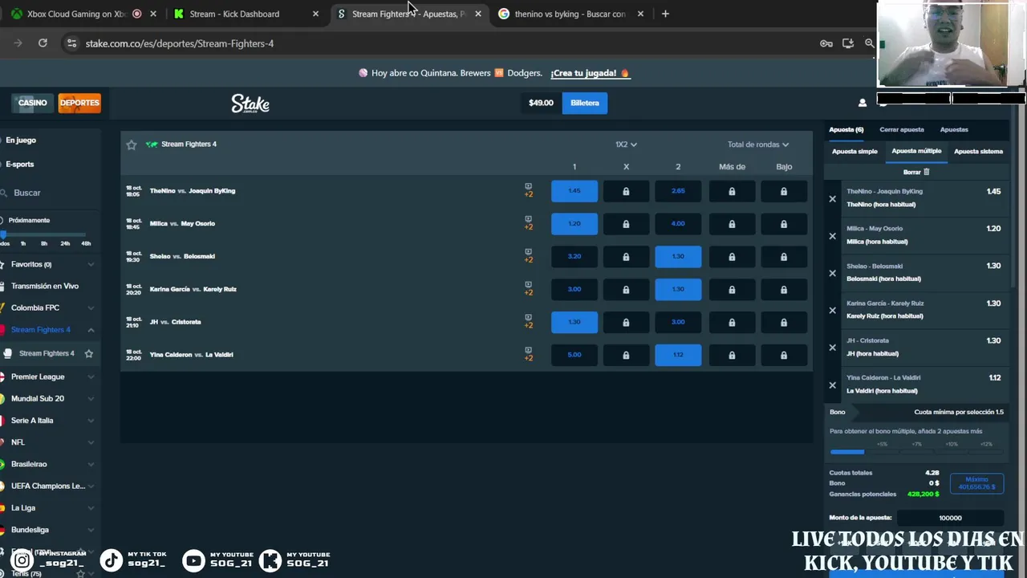Open E-sports in the sidebar

20,165
